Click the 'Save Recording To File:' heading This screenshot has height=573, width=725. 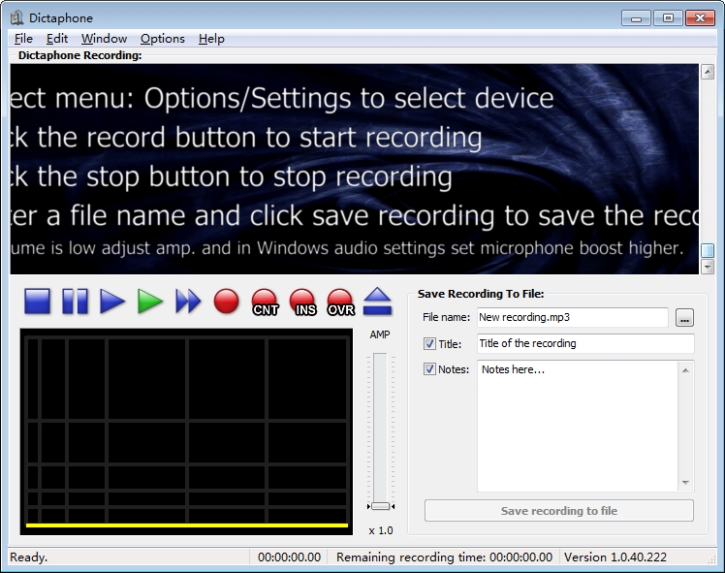481,294
